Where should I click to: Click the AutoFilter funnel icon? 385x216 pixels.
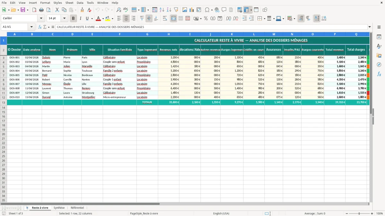[176, 10]
